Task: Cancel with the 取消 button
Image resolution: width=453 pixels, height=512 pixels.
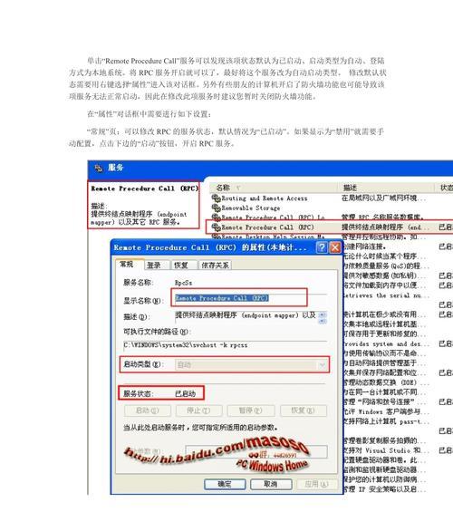Action: (271, 484)
